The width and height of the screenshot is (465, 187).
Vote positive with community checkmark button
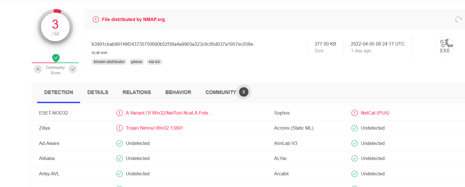click(x=73, y=69)
